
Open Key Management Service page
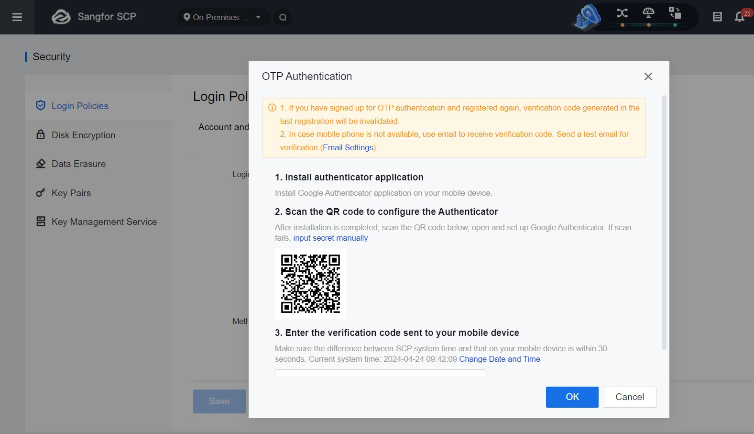pos(104,222)
